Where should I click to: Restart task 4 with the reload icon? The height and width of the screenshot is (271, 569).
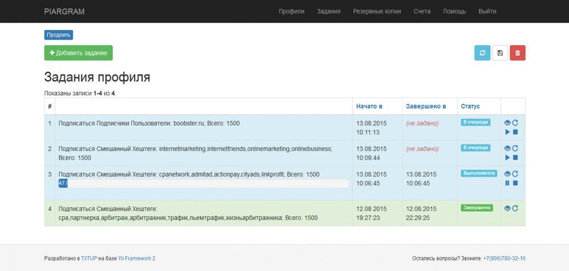click(515, 208)
